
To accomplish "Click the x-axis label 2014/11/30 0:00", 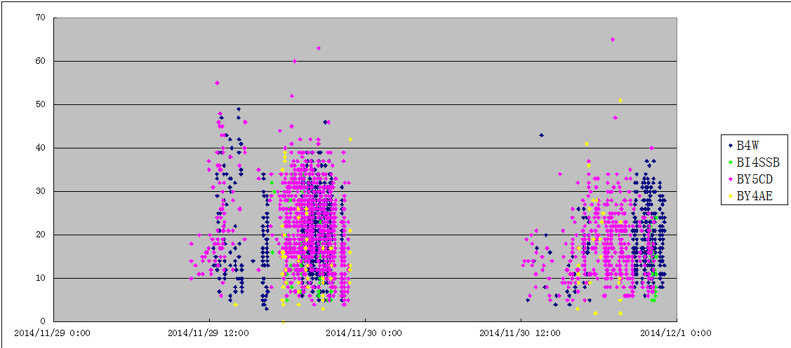I will point(364,333).
